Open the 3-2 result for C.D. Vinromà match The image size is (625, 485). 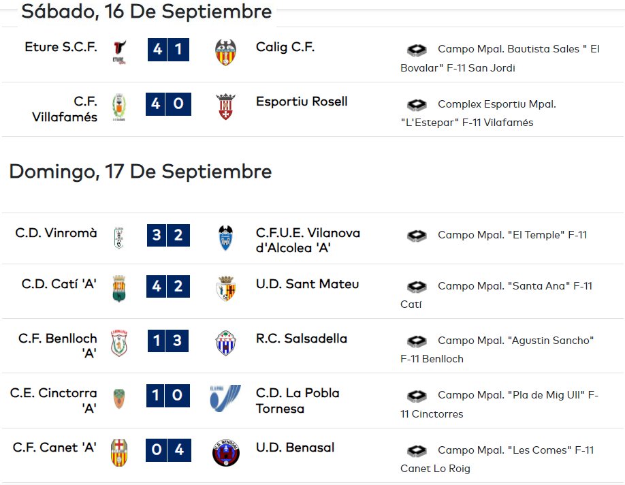tap(168, 235)
